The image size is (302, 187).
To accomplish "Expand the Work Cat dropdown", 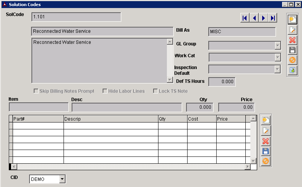I will 278,58.
